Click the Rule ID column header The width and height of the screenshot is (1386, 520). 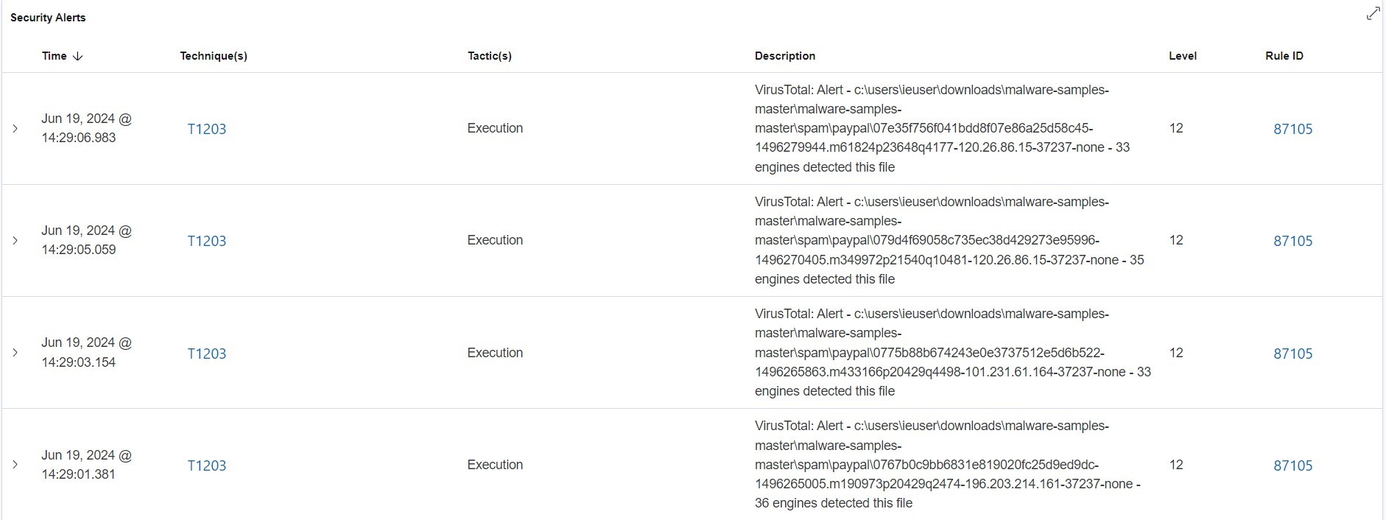pyautogui.click(x=1284, y=56)
